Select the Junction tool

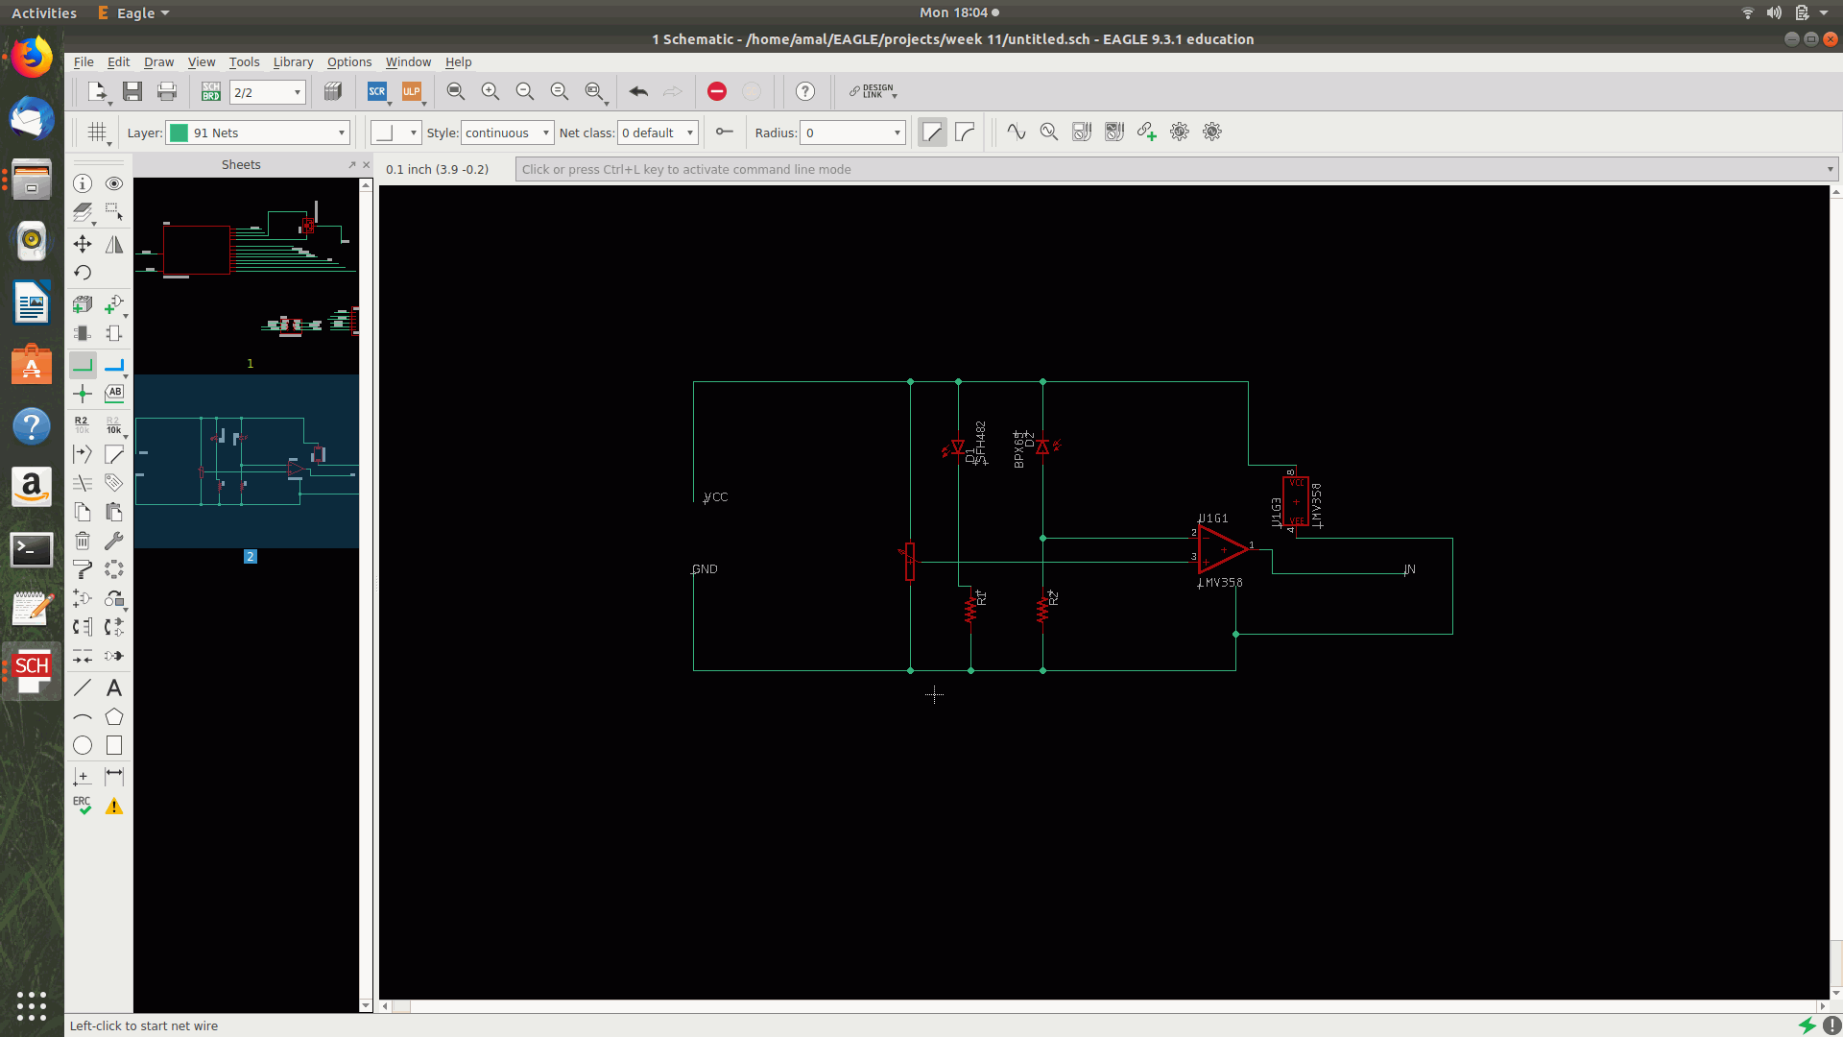(x=83, y=394)
